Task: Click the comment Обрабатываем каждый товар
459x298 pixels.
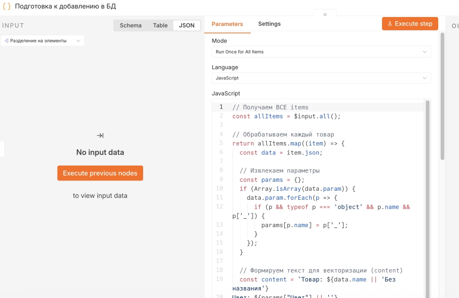Action: pyautogui.click(x=283, y=135)
